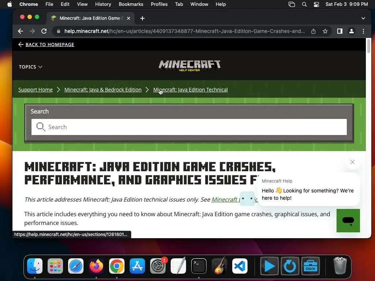The height and width of the screenshot is (281, 375).
Task: Click the page vertical scrollbar thumb
Action: click(368, 46)
